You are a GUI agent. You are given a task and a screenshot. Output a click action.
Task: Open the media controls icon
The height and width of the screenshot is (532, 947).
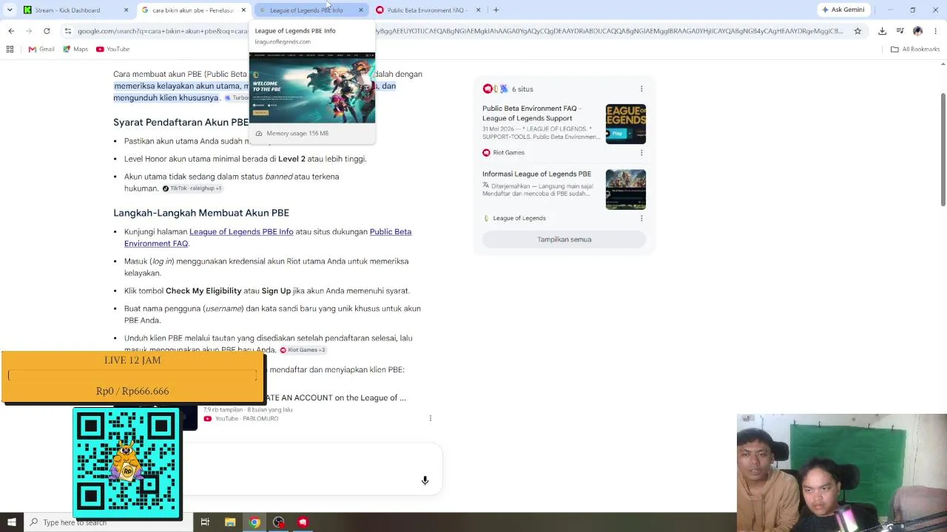click(x=900, y=31)
